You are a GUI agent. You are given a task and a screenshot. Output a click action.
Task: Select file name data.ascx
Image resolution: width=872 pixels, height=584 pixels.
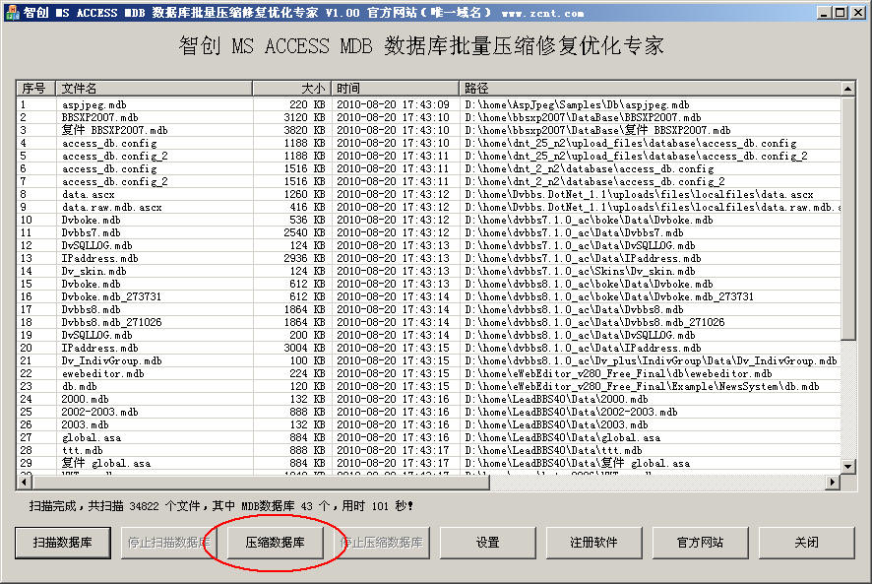[x=89, y=194]
